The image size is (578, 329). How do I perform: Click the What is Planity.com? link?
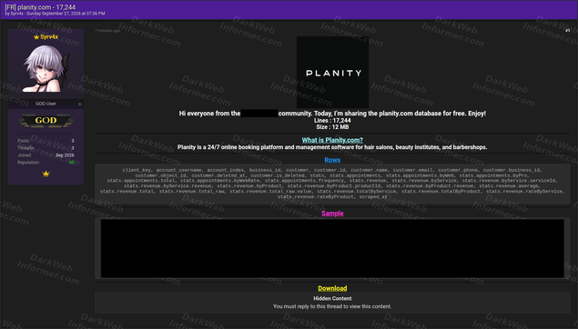[x=332, y=140]
